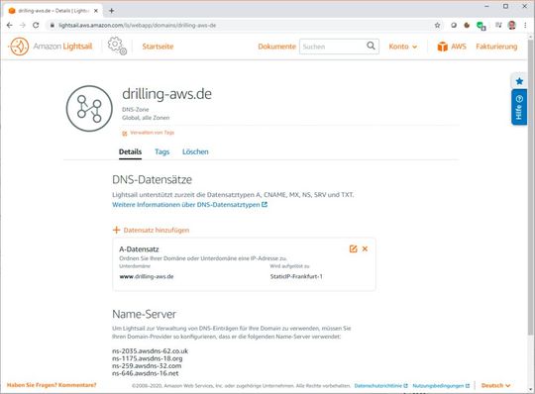535x394 pixels.
Task: Click the browser back arrow
Action: tap(10, 25)
